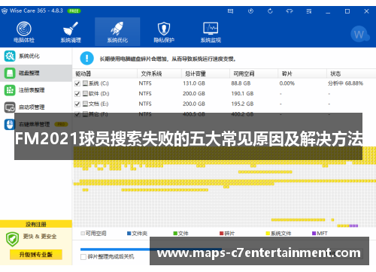Click the yellow 系统文件 legend swatch

[x=268, y=234]
